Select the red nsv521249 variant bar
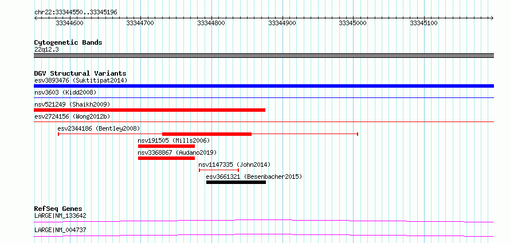The image size is (510, 243). [150, 110]
